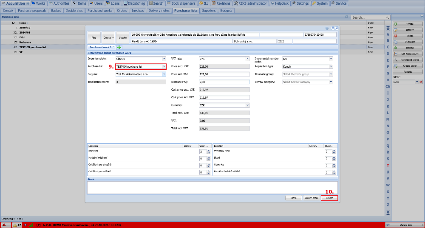Click the Price incl. VAT field
The image size is (425, 228).
point(224,74)
